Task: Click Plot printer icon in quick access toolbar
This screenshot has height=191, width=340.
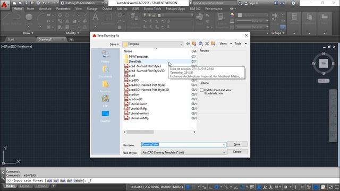Action: click(38, 3)
